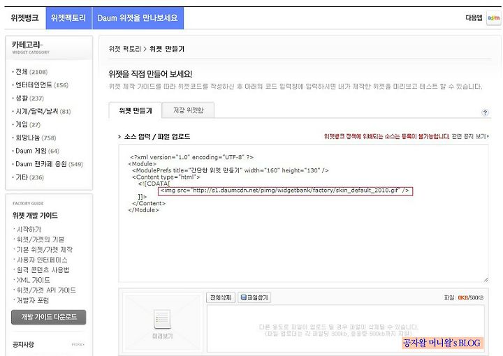This screenshot has height=356, width=503.
Task: Open the Daum 위젯을 만나보세요 tab
Action: tap(138, 17)
